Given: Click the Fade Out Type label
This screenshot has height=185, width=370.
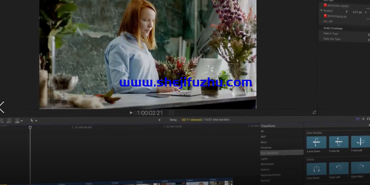Looking at the screenshot, I should tap(331, 39).
